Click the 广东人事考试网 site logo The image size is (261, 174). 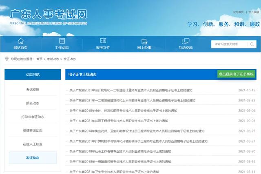pyautogui.click(x=48, y=17)
